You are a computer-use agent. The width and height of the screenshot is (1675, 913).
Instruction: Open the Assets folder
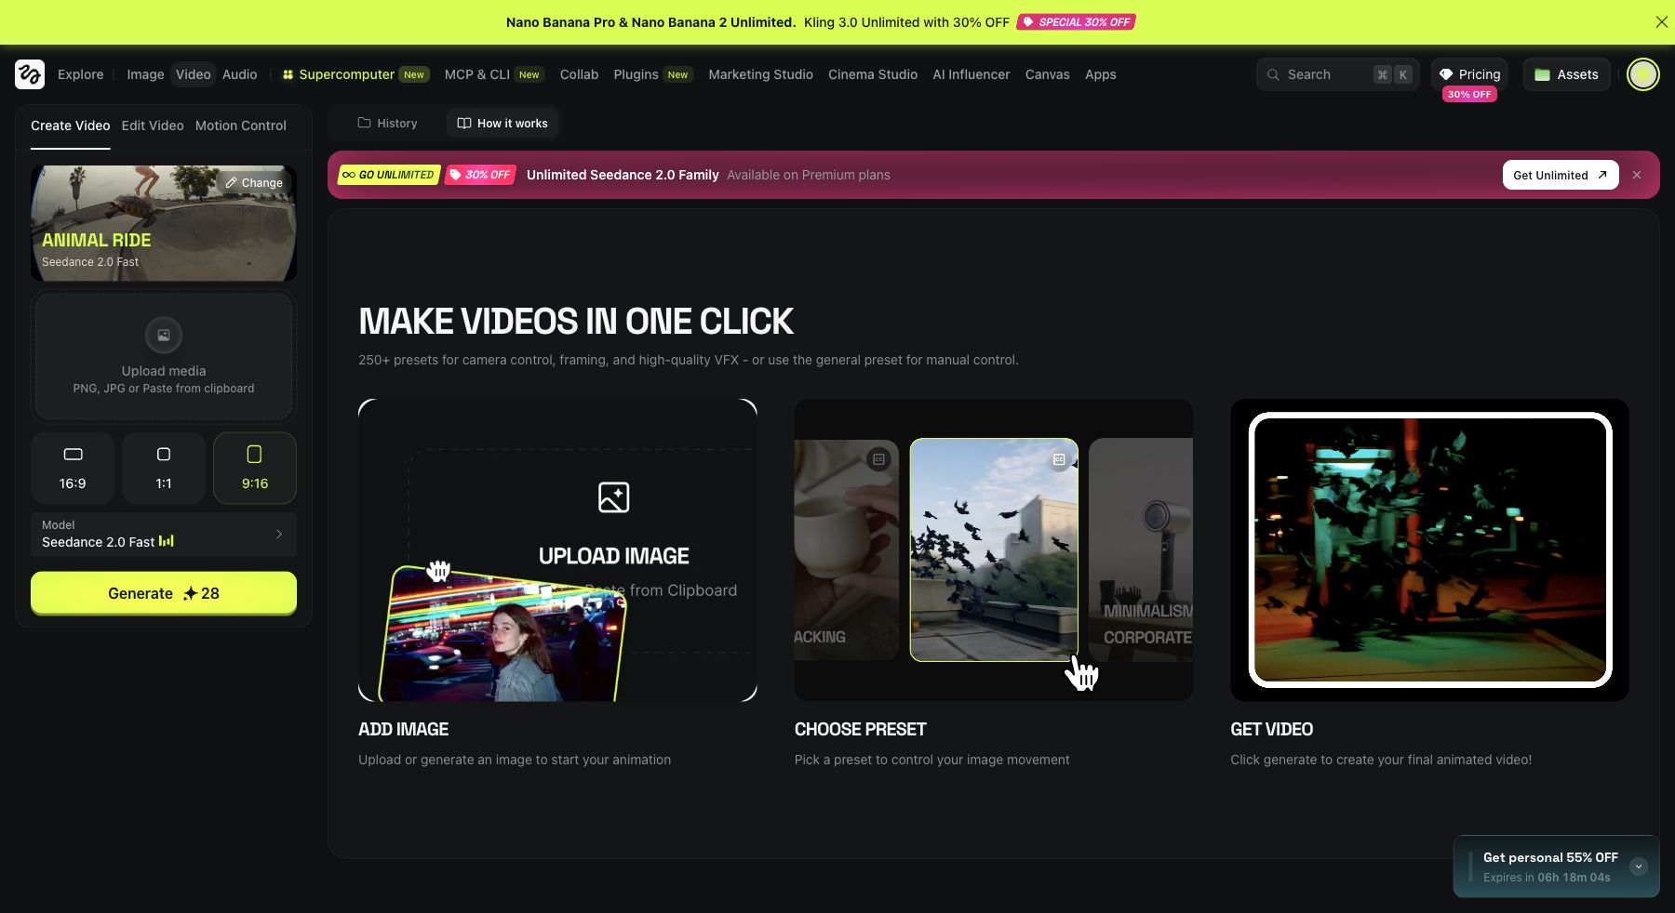click(x=1567, y=74)
